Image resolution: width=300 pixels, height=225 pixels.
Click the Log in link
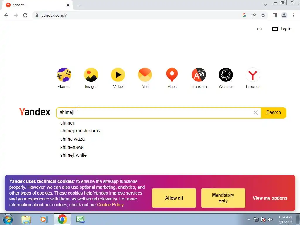(x=286, y=29)
